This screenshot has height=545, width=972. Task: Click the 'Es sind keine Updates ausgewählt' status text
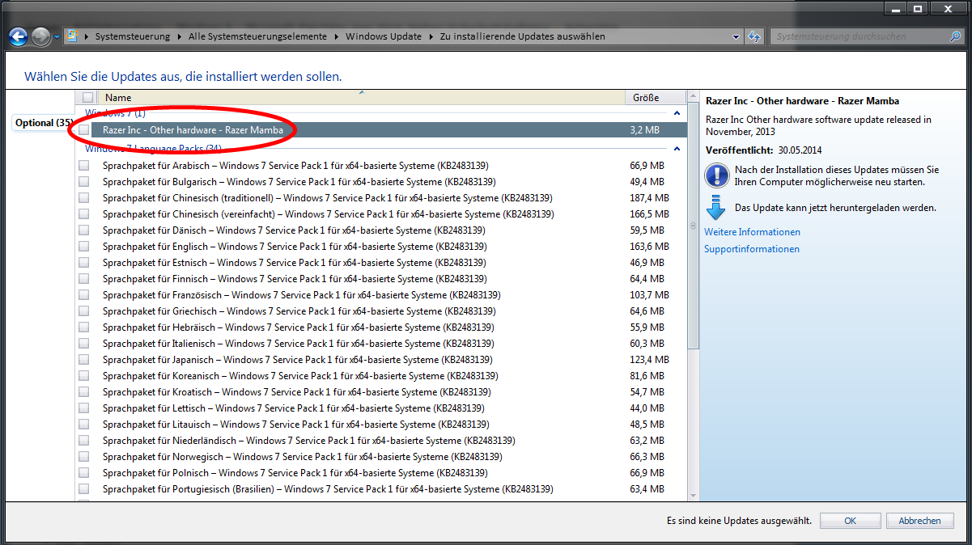(739, 521)
